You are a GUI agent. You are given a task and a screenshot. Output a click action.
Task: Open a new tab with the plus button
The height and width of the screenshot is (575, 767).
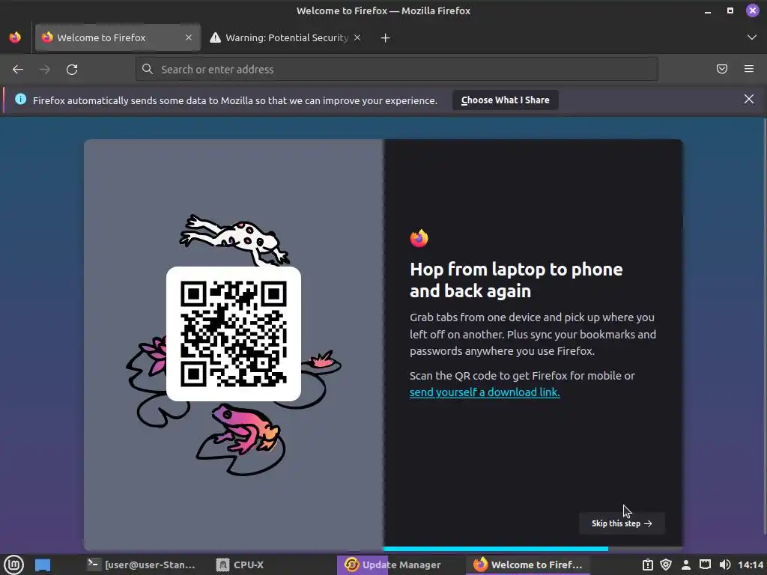pos(386,37)
